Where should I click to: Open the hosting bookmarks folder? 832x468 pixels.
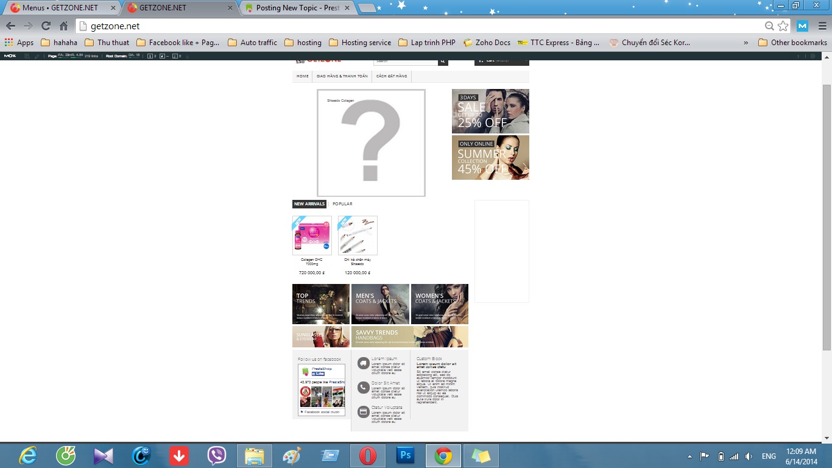click(x=303, y=43)
